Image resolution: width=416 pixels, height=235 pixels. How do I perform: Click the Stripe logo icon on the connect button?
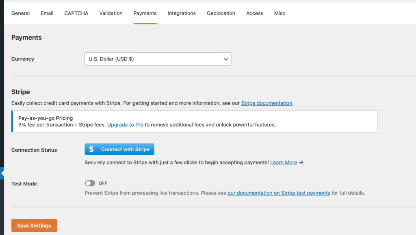(91, 149)
